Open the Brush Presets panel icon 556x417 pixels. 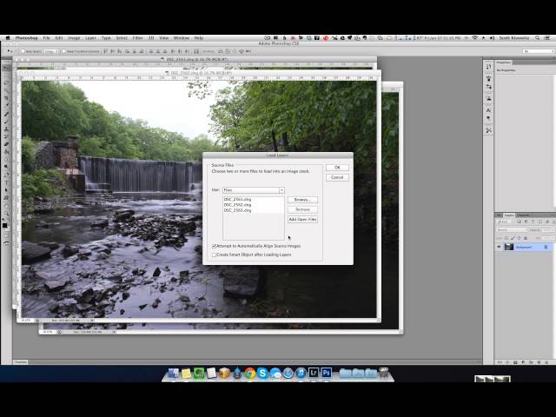(x=489, y=78)
